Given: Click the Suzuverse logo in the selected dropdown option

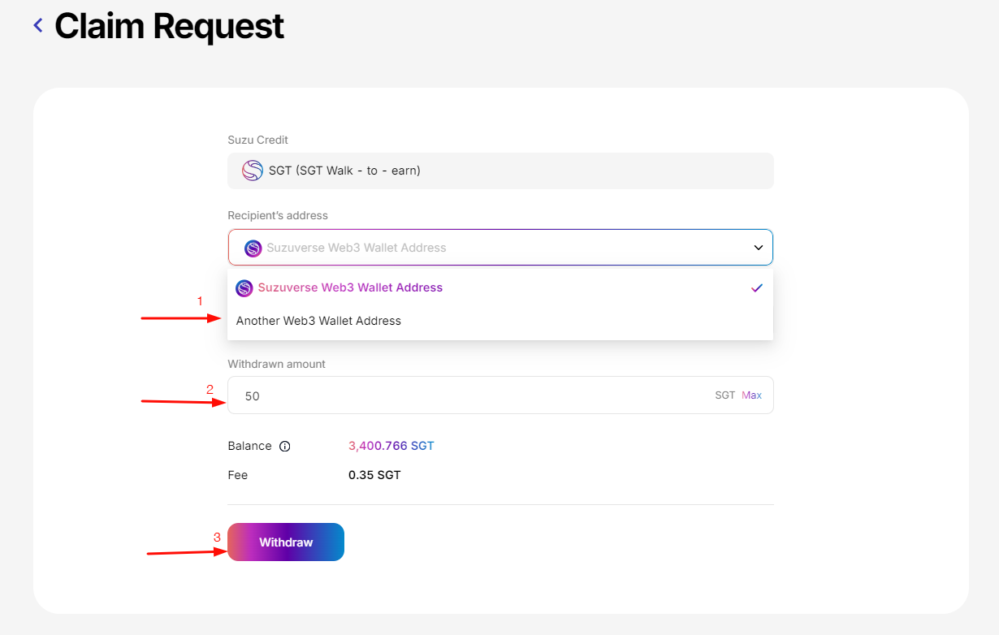Looking at the screenshot, I should point(244,288).
